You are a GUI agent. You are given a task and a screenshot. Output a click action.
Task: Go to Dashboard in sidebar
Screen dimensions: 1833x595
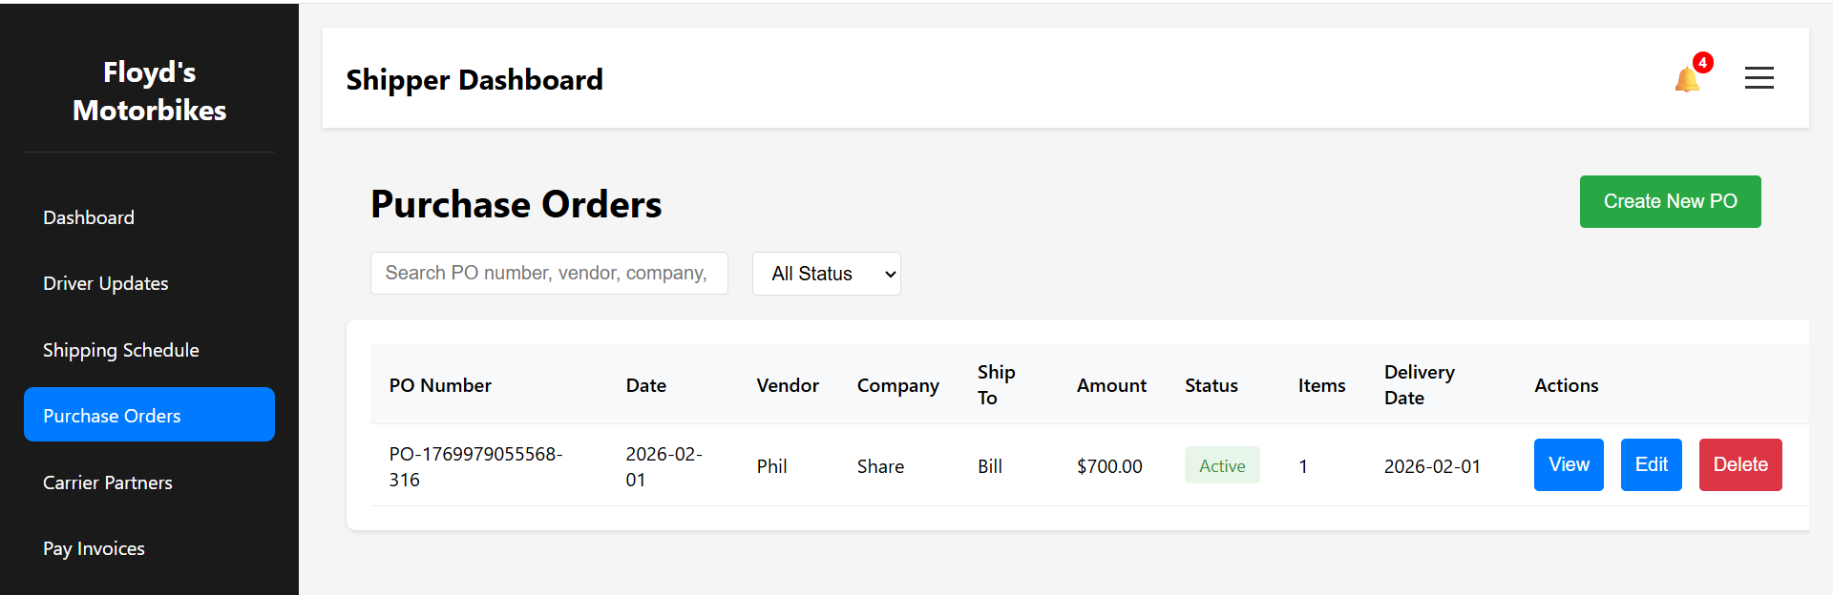[x=89, y=217]
